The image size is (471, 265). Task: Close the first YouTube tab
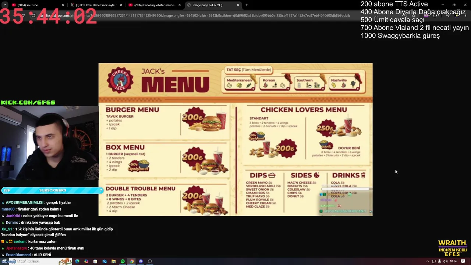[x=63, y=5]
